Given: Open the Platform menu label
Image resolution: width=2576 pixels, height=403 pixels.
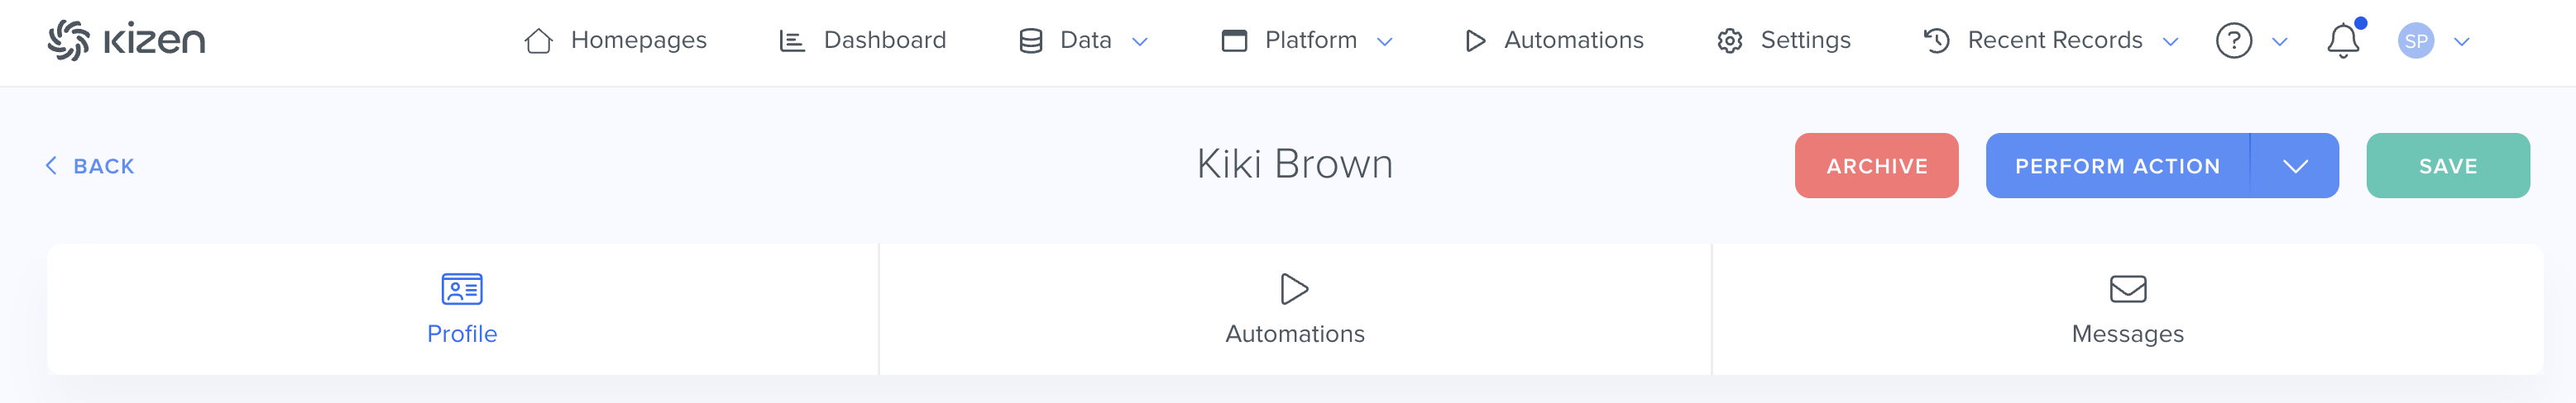Looking at the screenshot, I should [x=1311, y=40].
